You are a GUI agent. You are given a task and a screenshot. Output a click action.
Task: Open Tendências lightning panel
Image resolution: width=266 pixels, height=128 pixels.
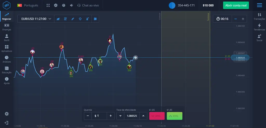(x=259, y=27)
